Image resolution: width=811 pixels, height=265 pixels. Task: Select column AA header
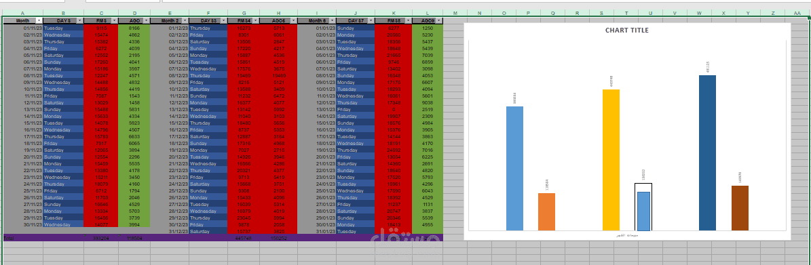tap(796, 13)
